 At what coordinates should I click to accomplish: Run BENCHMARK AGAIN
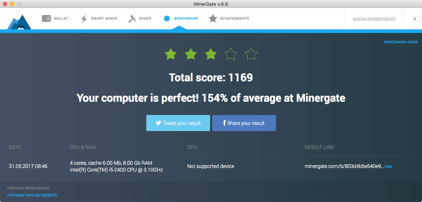[401, 42]
